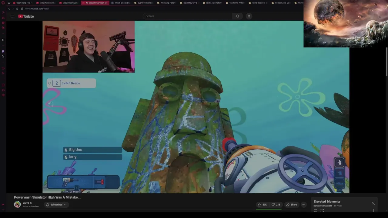Viewport: 388px width, 218px height.
Task: Share the Powerwash Simulator video
Action: [x=292, y=205]
